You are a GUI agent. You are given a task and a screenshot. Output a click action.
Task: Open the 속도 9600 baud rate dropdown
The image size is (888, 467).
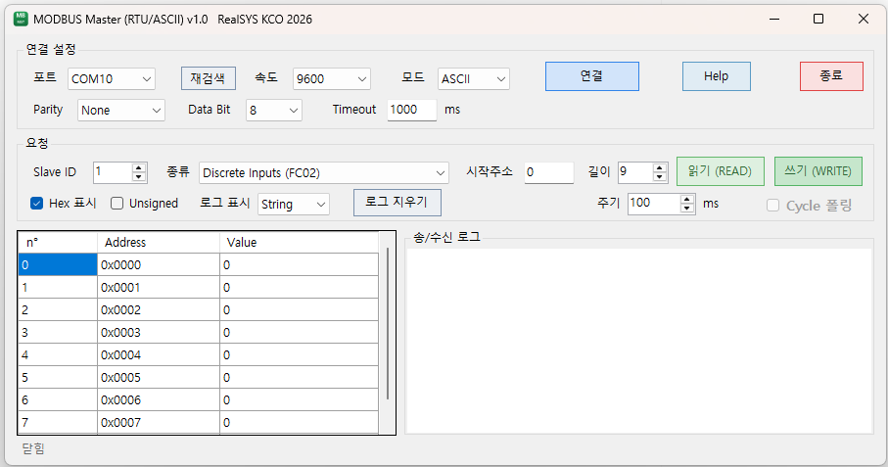click(332, 78)
